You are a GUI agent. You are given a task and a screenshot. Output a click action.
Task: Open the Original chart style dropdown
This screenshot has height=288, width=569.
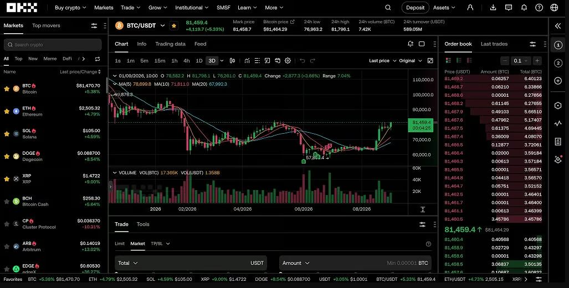click(411, 61)
